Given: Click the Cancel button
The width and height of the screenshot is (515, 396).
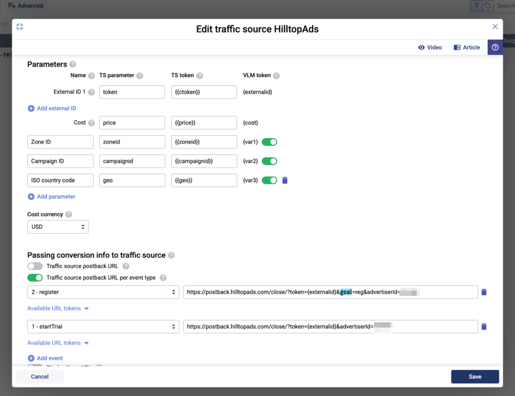Looking at the screenshot, I should 40,376.
